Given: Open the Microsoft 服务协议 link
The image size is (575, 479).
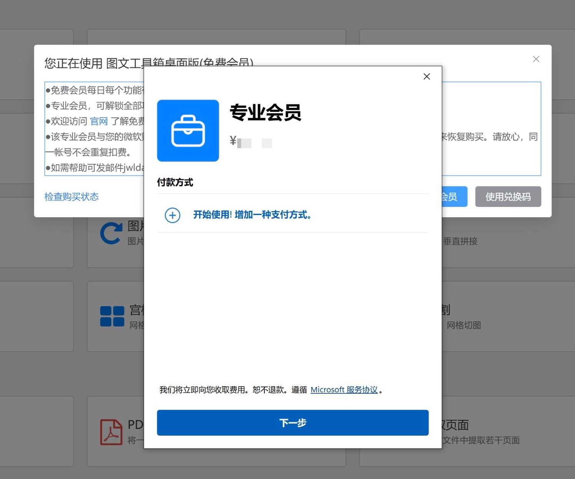Looking at the screenshot, I should tap(344, 390).
